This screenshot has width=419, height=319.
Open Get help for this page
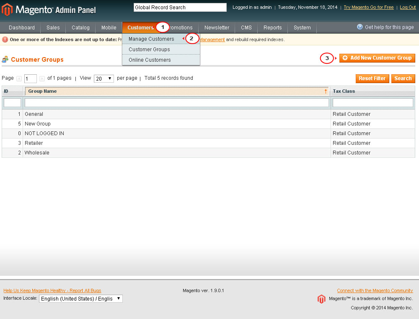coord(389,27)
